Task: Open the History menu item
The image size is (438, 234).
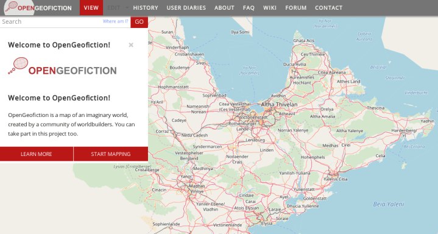Action: 146,8
